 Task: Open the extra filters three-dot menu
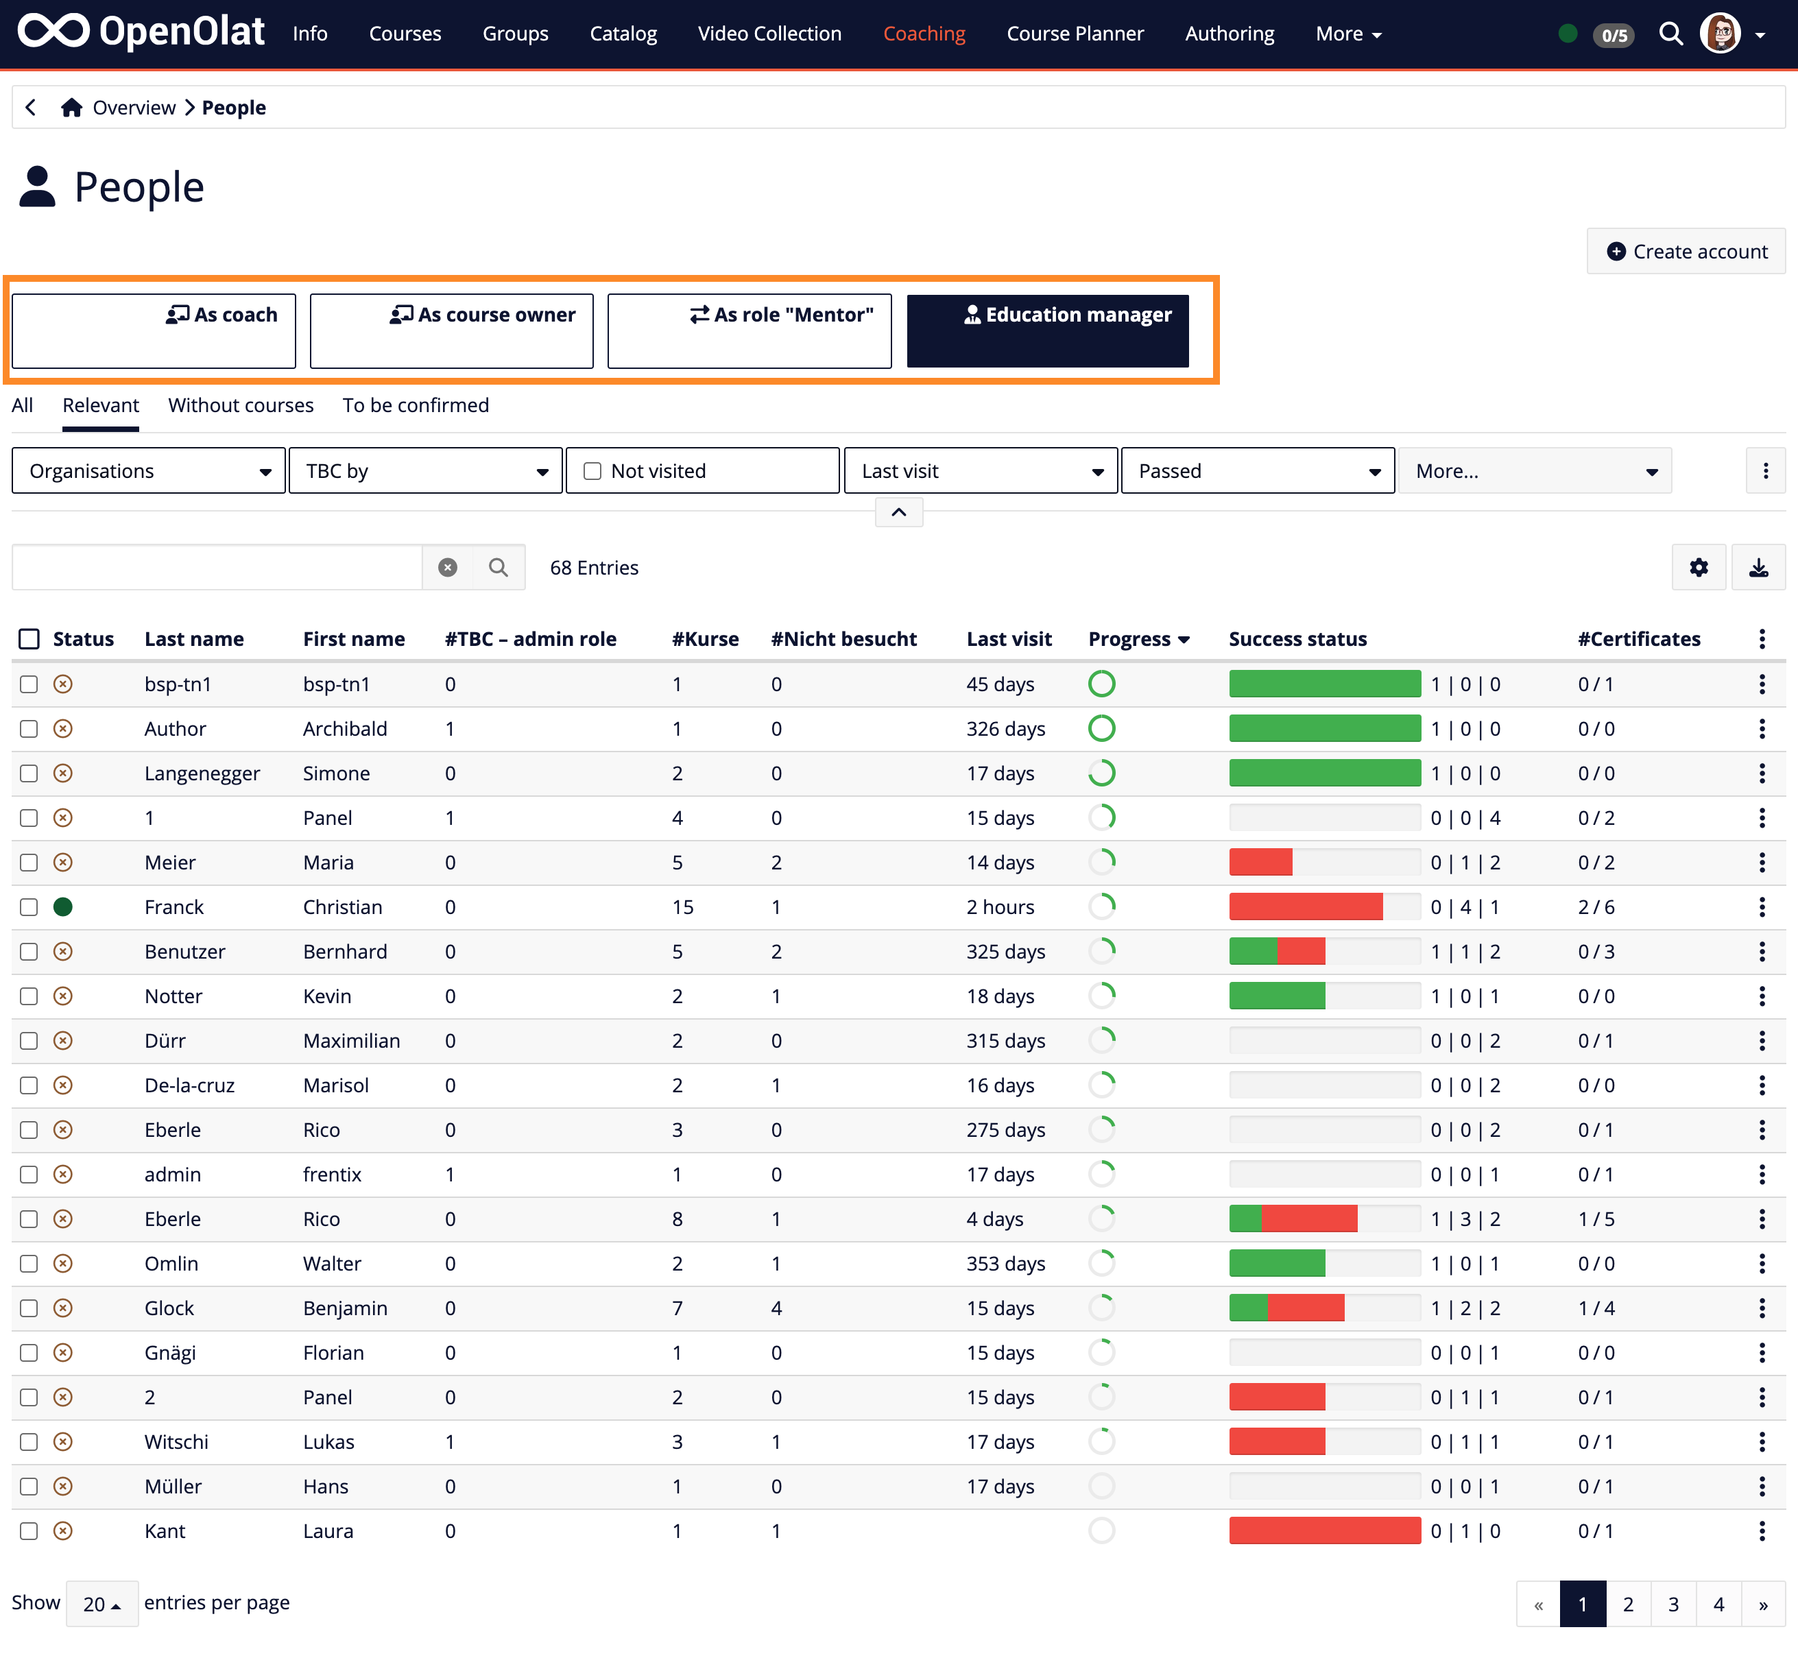[1766, 470]
